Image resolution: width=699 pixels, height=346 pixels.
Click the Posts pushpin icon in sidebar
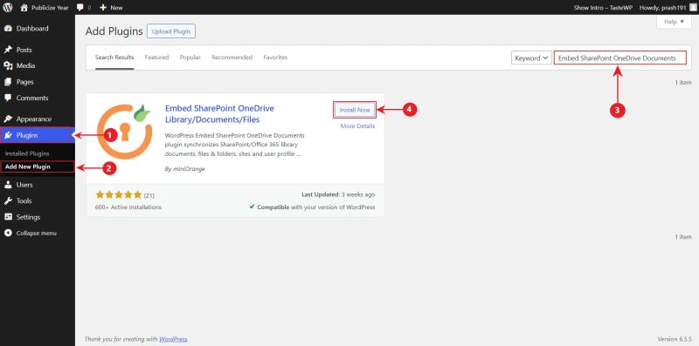point(8,50)
